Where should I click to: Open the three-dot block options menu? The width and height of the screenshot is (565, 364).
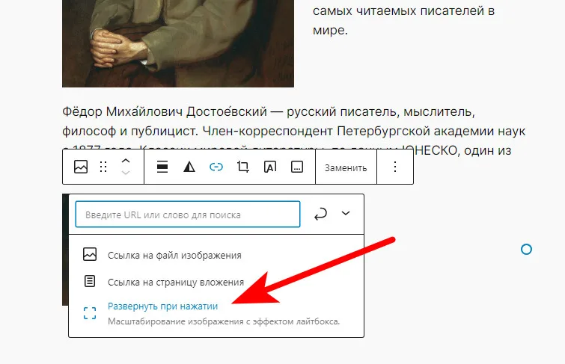pos(395,167)
